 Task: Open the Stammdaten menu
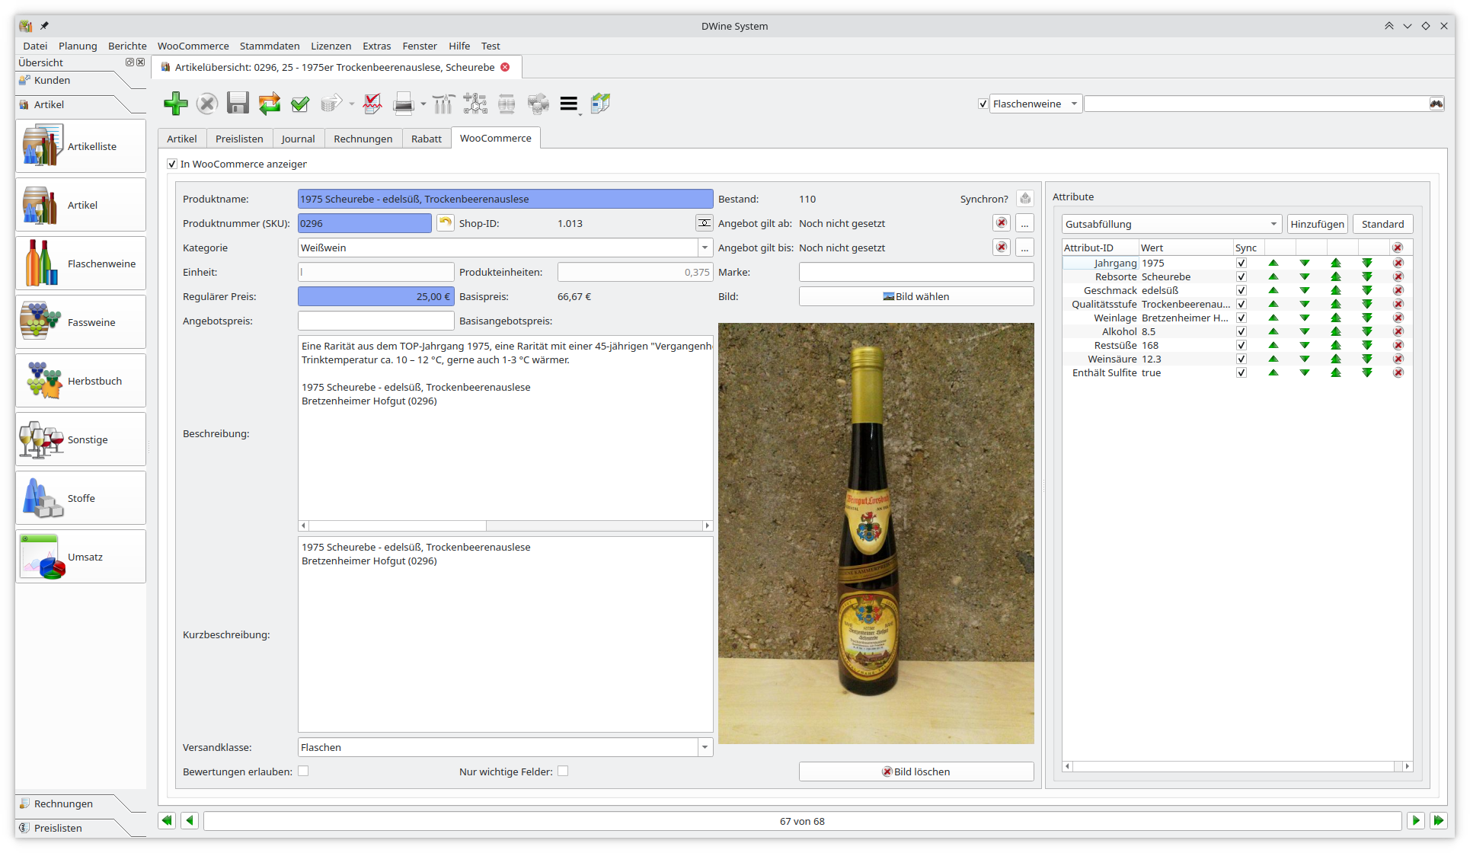point(270,46)
